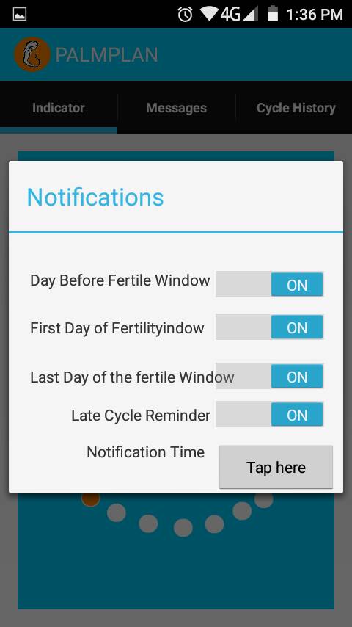Tap the Wi-Fi signal status icon
The image size is (352, 627).
pos(208,14)
